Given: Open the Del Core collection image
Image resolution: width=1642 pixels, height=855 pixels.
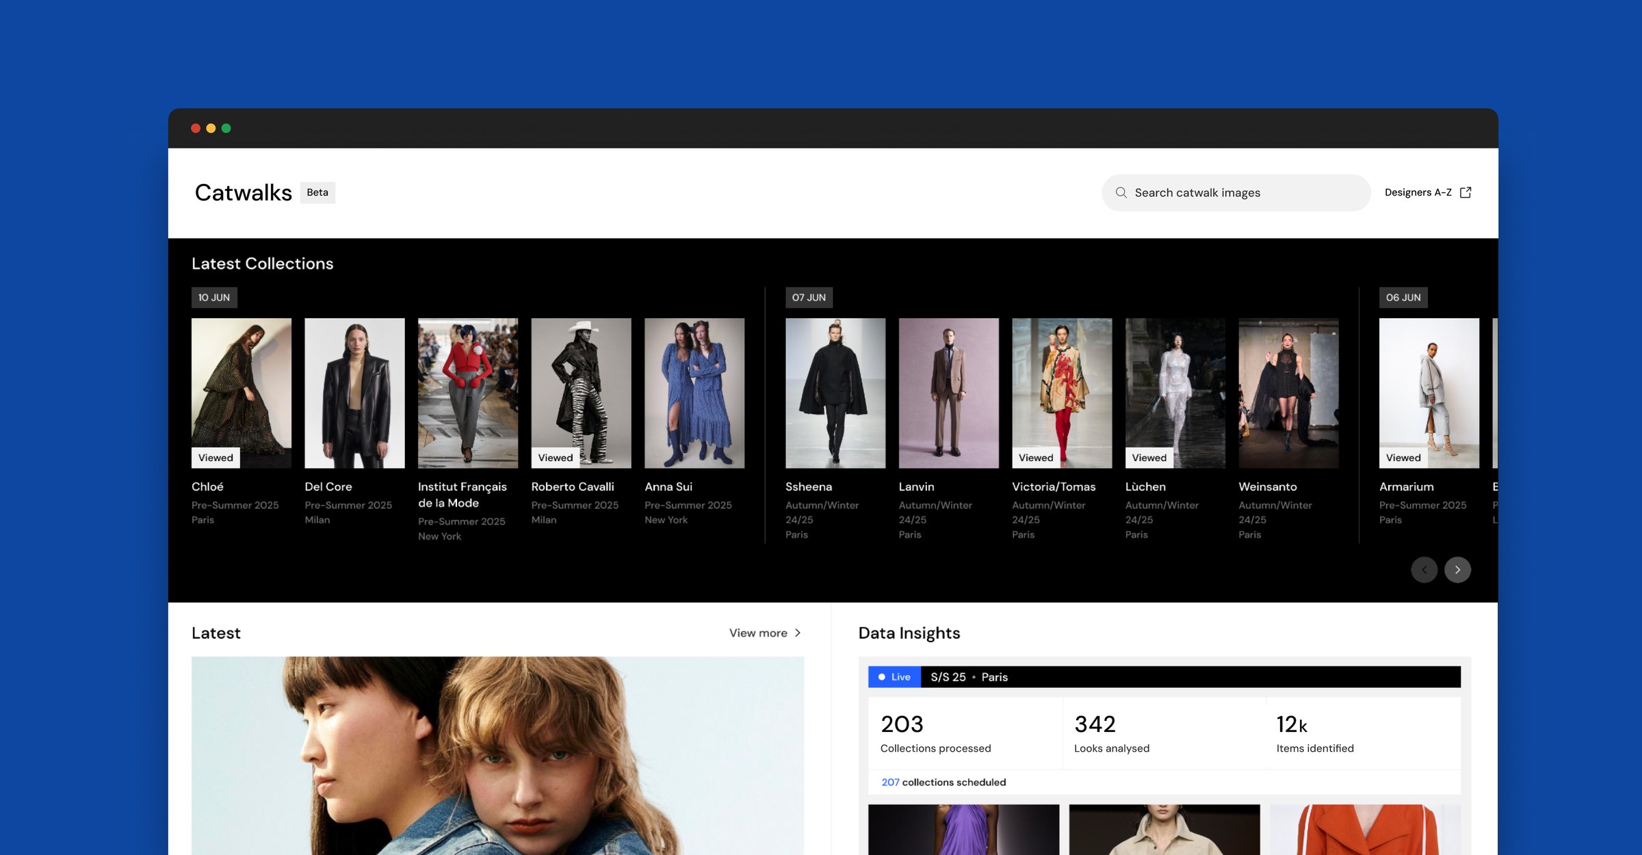Looking at the screenshot, I should (x=354, y=393).
